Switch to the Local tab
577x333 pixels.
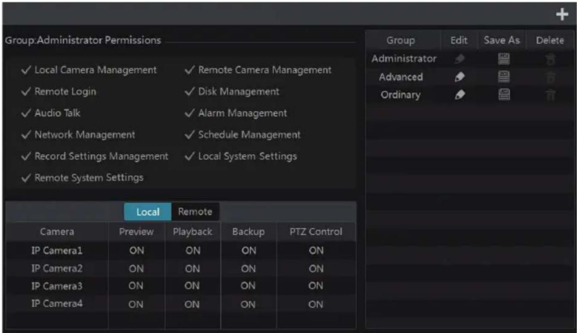(x=147, y=212)
